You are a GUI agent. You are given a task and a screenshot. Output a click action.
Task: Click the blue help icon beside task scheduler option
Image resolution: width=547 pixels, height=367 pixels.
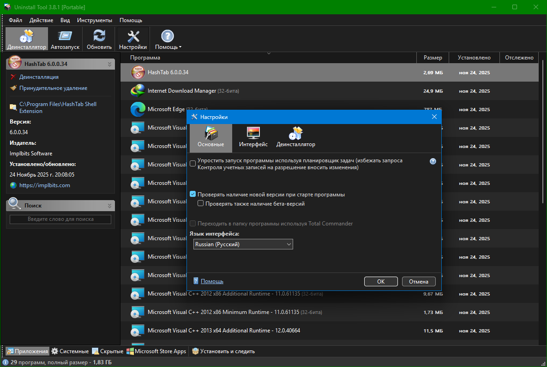tap(433, 161)
